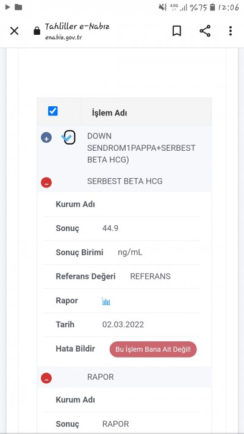Tap the REFERANS reference value text

pyautogui.click(x=150, y=277)
